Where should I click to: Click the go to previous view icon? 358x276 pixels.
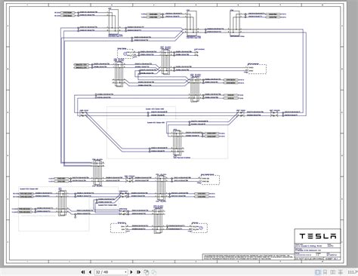[x=147, y=272]
